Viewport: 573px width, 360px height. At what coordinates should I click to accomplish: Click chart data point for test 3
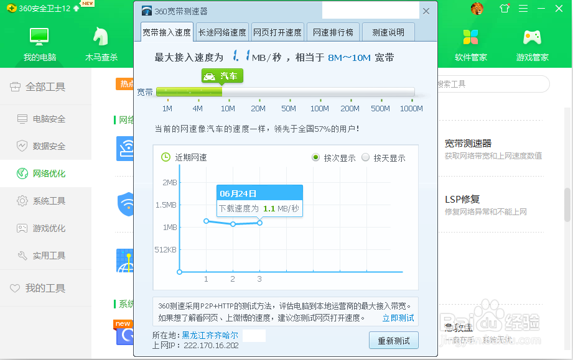(259, 223)
